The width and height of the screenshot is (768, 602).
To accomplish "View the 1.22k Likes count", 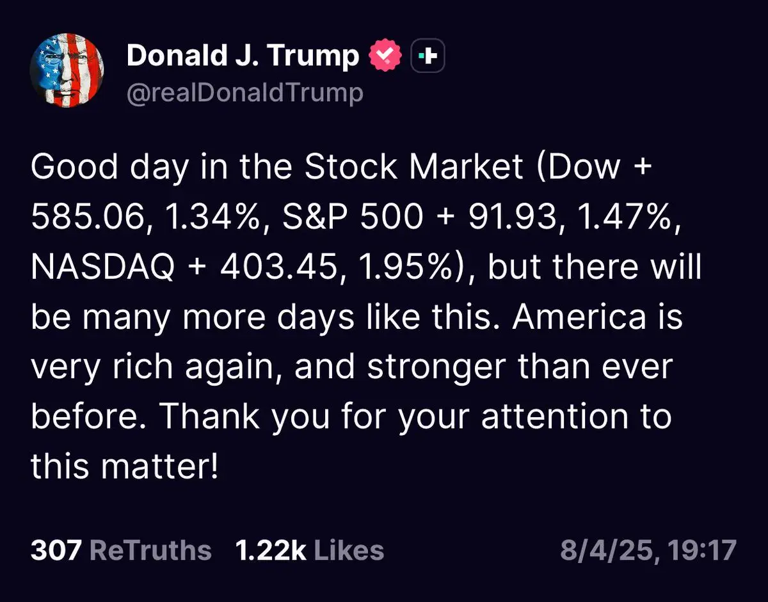I will point(271,550).
